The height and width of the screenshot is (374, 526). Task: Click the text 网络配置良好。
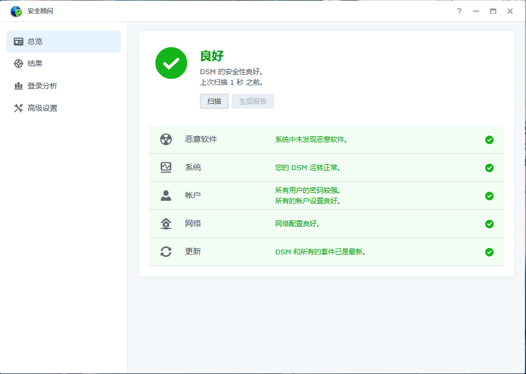tap(297, 224)
